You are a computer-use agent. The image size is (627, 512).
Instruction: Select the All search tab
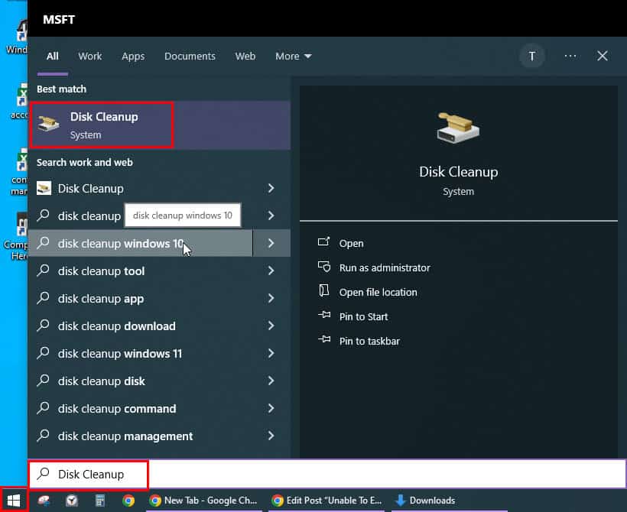coord(53,57)
